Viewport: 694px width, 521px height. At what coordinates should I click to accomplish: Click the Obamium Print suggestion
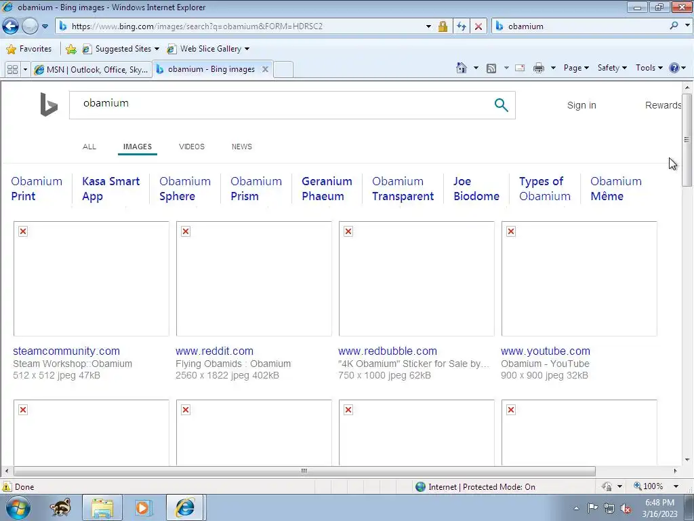click(x=37, y=189)
